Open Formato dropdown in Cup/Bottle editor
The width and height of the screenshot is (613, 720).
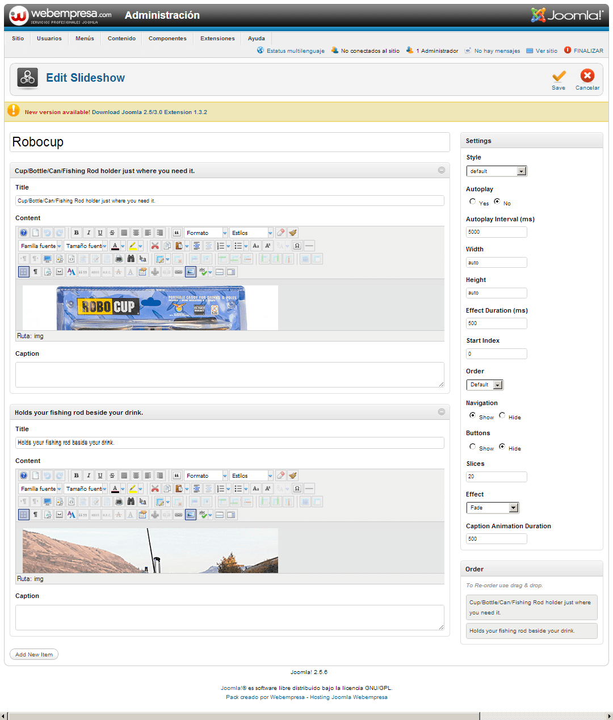205,233
